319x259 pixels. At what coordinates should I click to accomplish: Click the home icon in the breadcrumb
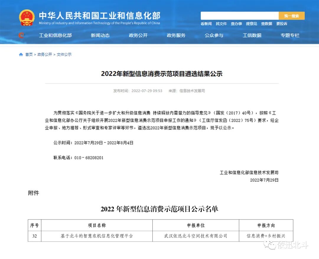point(21,55)
